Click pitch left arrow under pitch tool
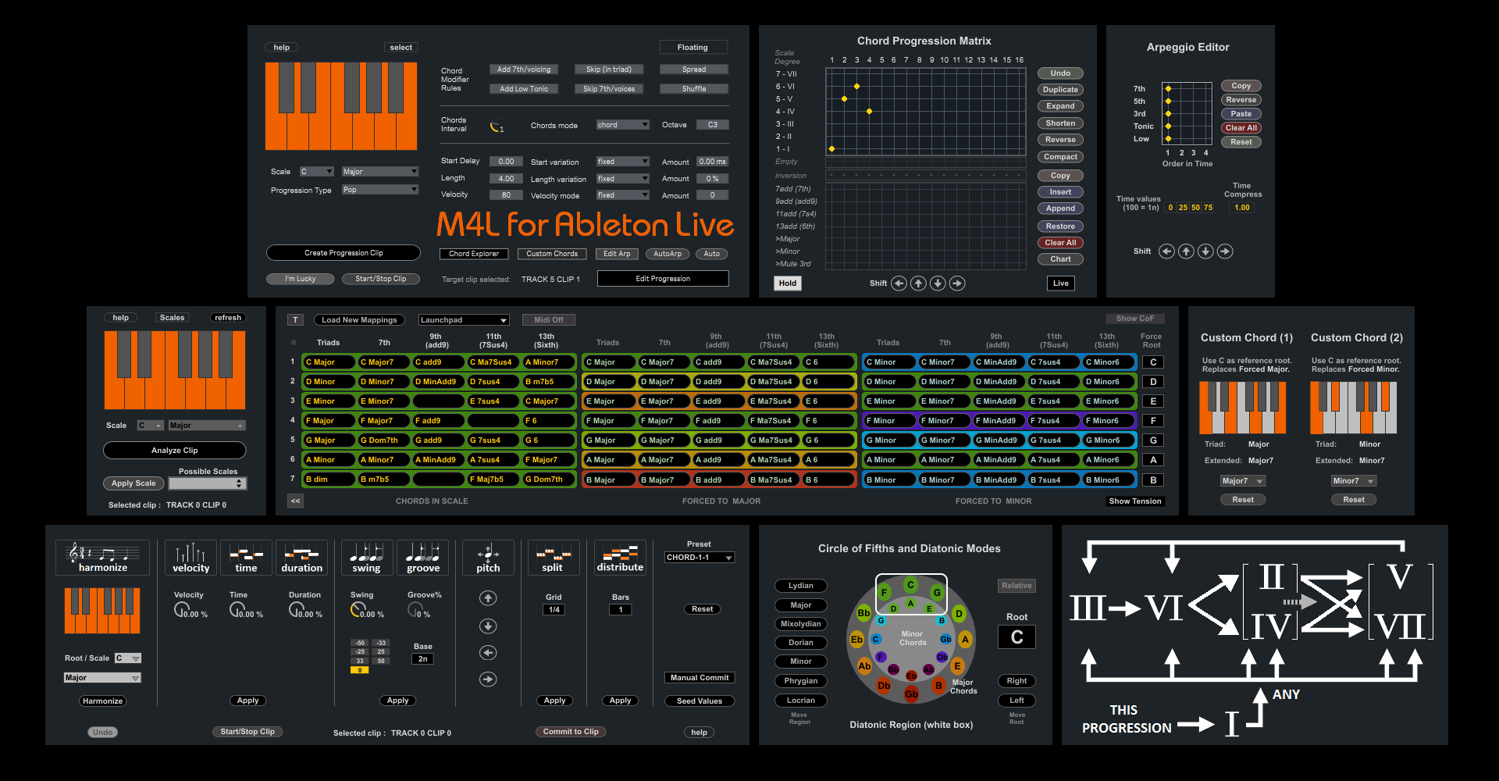Screen dimensions: 1499x781 tap(488, 653)
